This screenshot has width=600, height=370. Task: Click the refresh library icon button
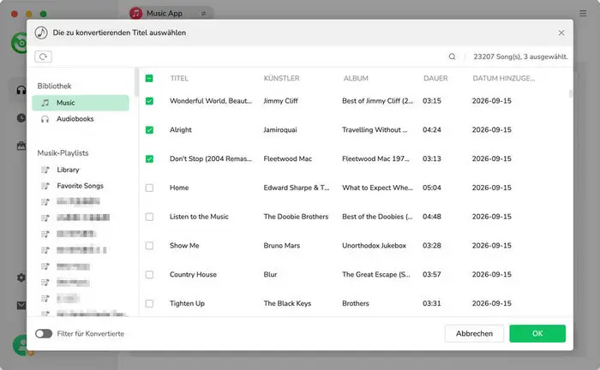[43, 57]
